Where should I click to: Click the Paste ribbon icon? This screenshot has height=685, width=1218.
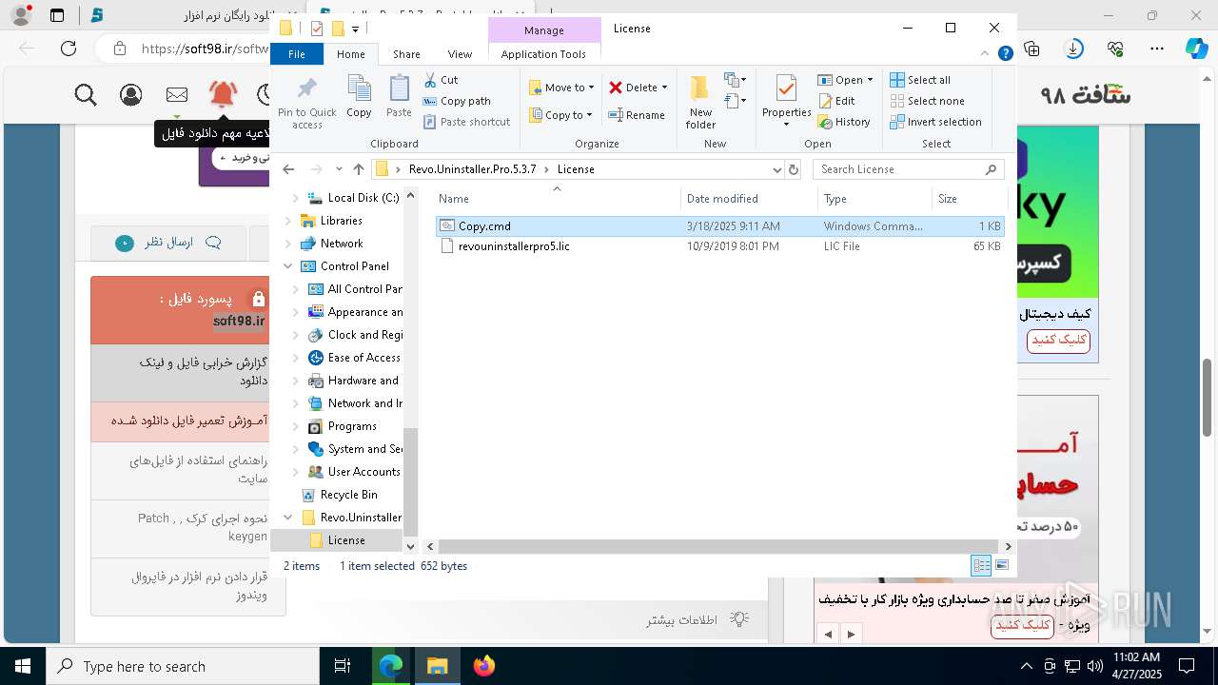pyautogui.click(x=399, y=97)
